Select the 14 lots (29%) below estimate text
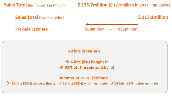The height and width of the screenshot is (98, 172). (x=136, y=83)
